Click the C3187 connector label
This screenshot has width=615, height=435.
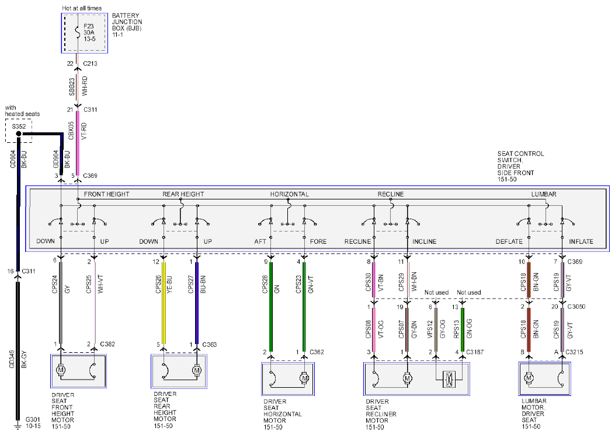(475, 352)
